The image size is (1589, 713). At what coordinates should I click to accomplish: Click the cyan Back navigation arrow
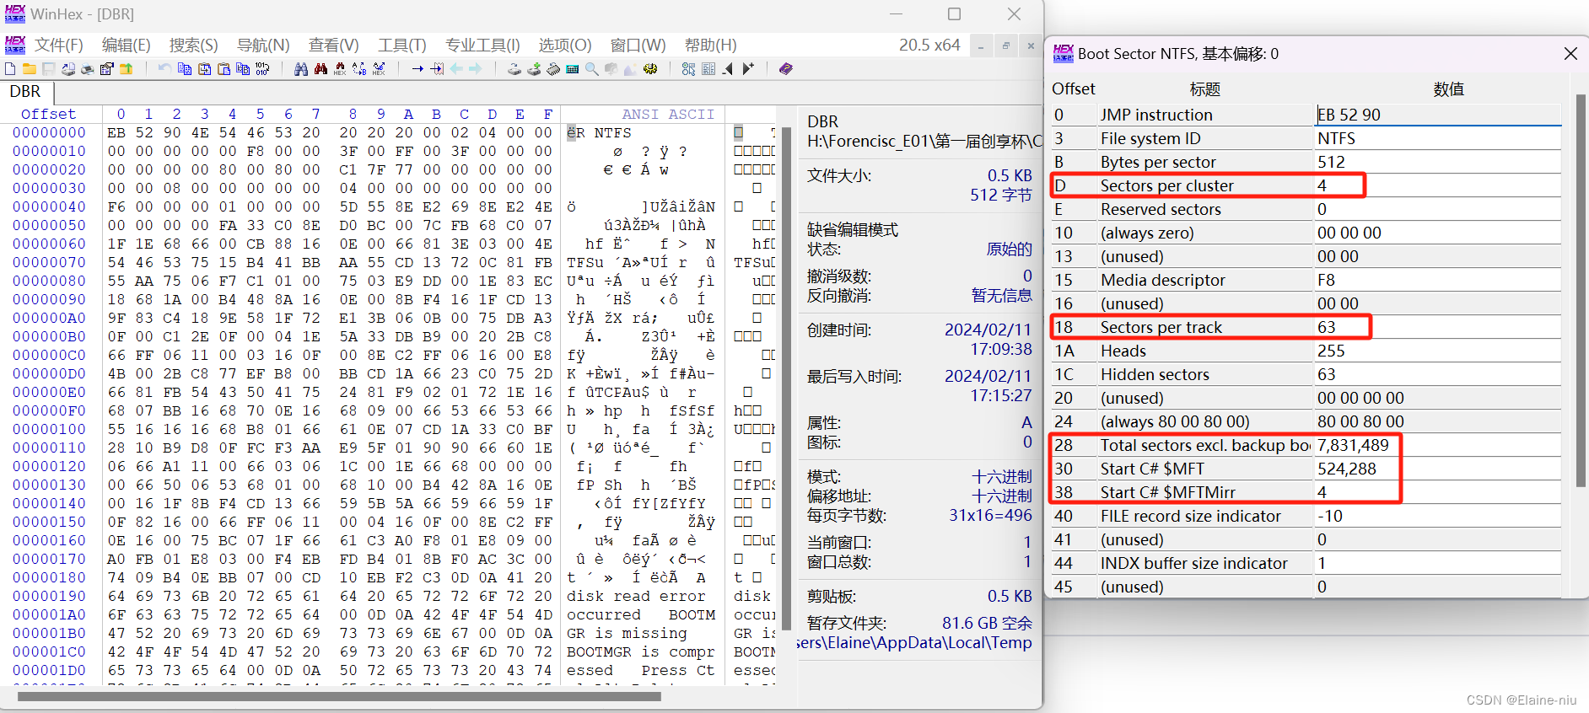pyautogui.click(x=456, y=69)
